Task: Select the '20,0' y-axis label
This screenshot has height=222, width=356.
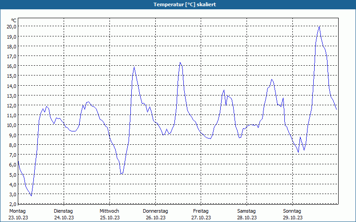Action: coord(12,27)
